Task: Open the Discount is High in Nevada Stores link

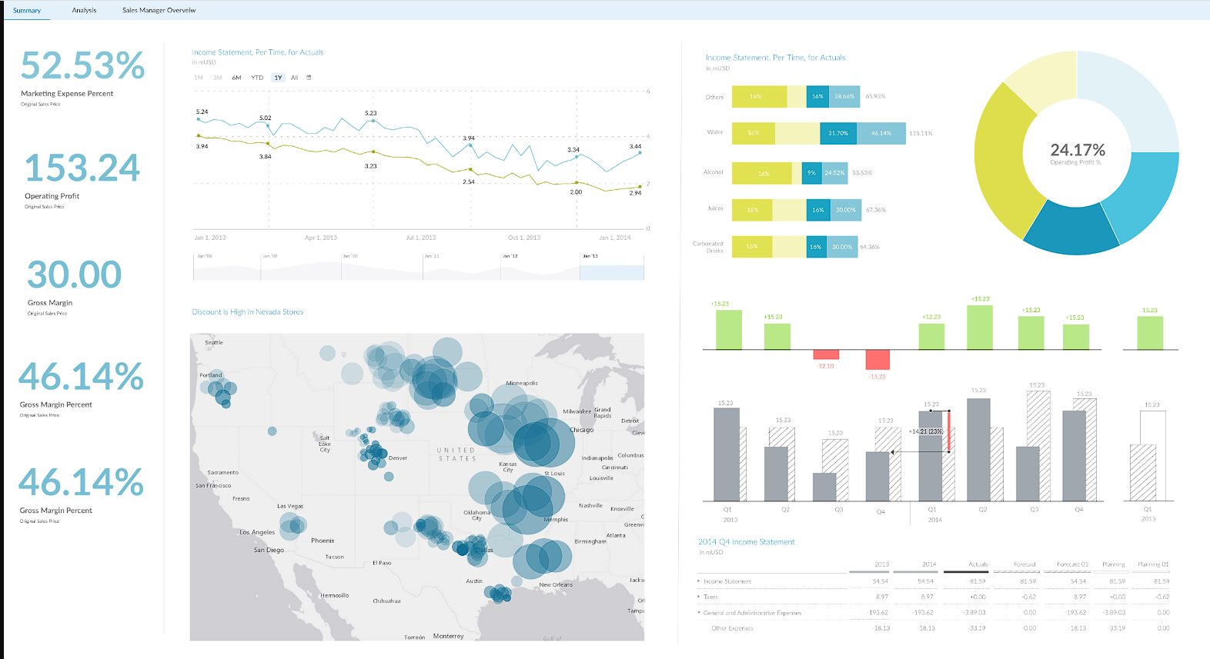Action: 247,312
